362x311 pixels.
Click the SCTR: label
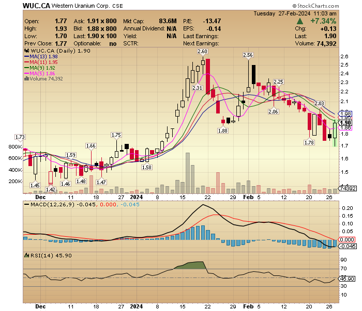(x=131, y=43)
